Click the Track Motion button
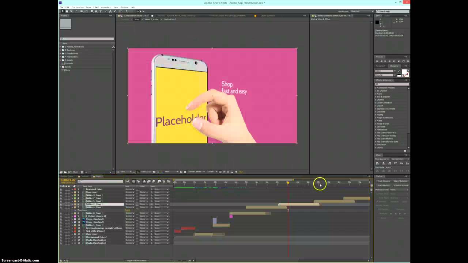Image resolution: width=468 pixels, height=263 pixels. pos(384,185)
